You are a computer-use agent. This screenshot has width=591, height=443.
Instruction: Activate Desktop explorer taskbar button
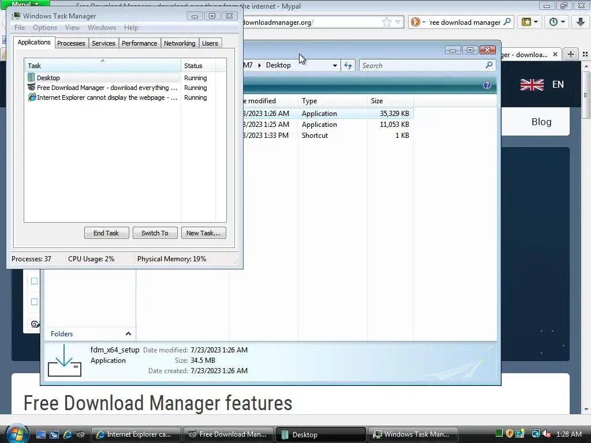click(x=321, y=434)
